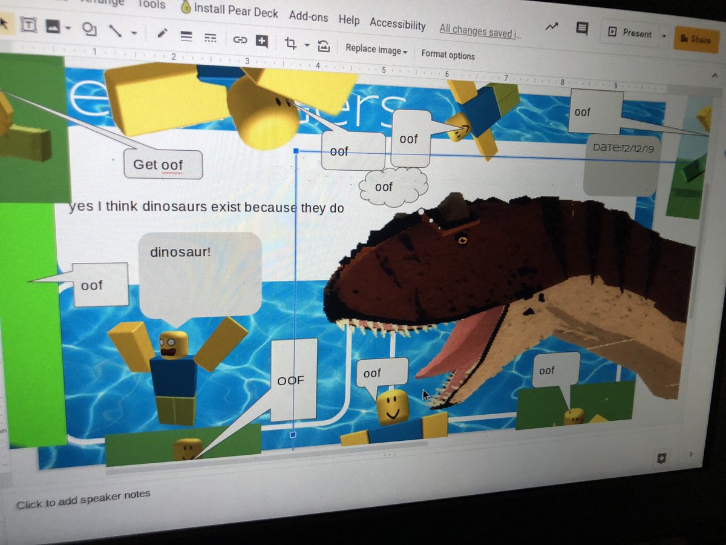Screen dimensions: 726x545
Task: Choose the border dash style
Action: pyautogui.click(x=211, y=38)
